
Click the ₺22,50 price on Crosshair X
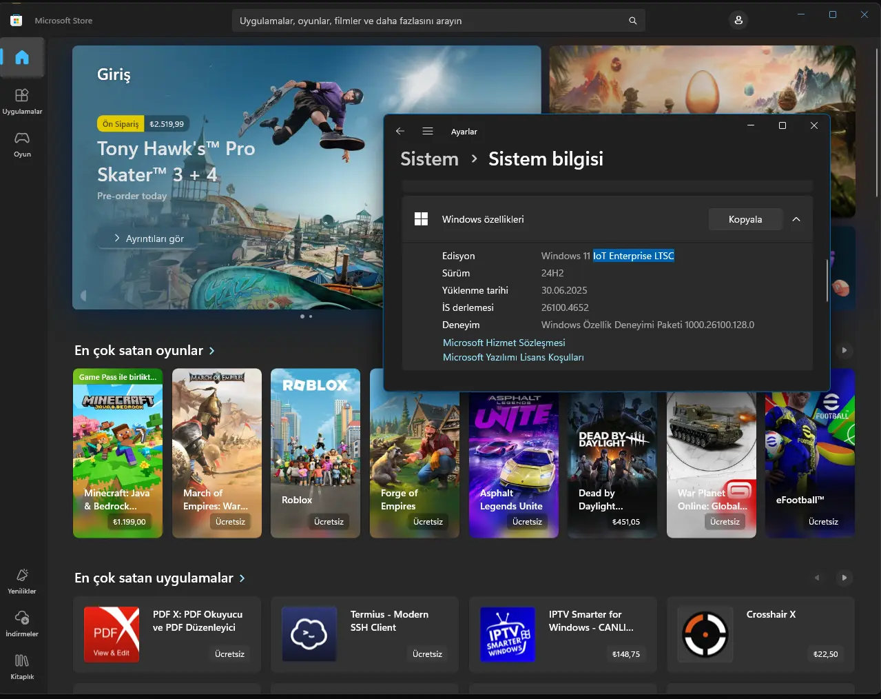pyautogui.click(x=826, y=654)
